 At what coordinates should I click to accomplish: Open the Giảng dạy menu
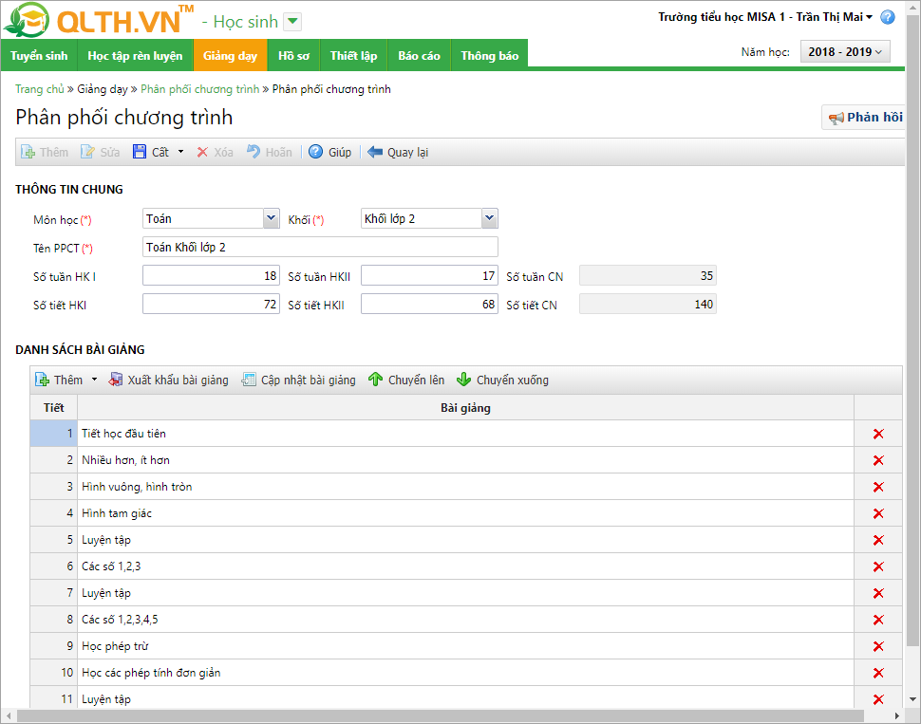230,56
